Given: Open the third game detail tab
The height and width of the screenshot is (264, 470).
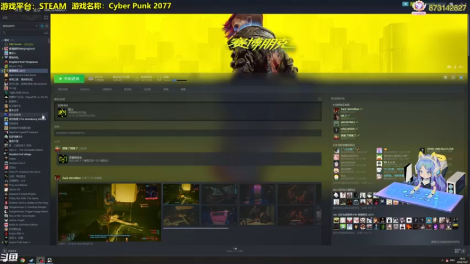Looking at the screenshot, I should tap(107, 89).
